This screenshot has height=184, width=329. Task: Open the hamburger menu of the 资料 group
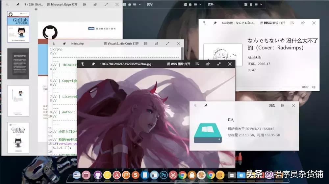tap(256, 4)
